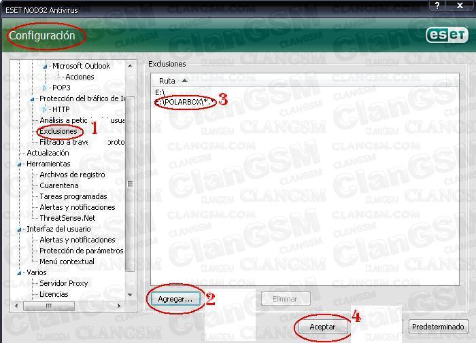Select the E:\POLARBOX\*.* exclusion row
Image resolution: width=476 pixels, height=343 pixels.
(x=305, y=102)
